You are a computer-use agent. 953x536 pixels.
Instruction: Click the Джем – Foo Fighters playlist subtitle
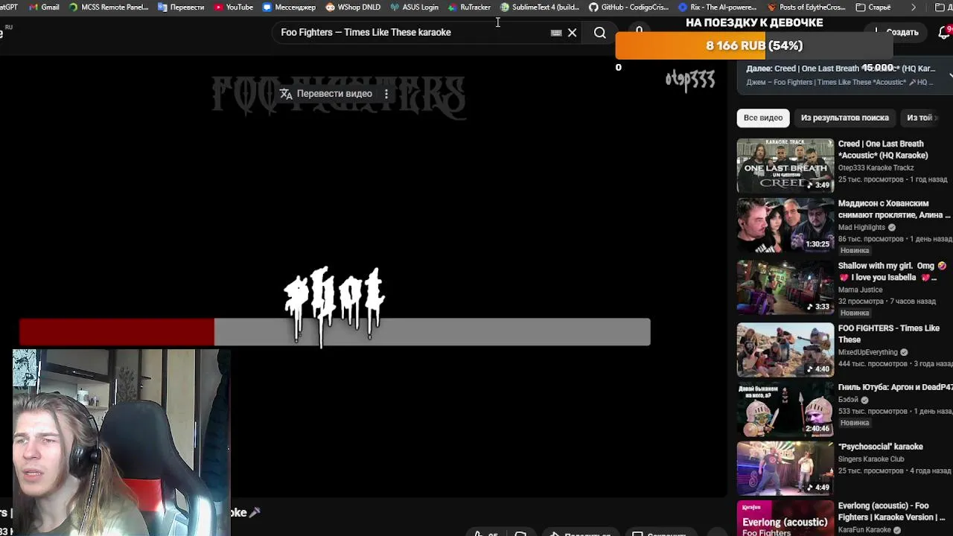pyautogui.click(x=839, y=82)
